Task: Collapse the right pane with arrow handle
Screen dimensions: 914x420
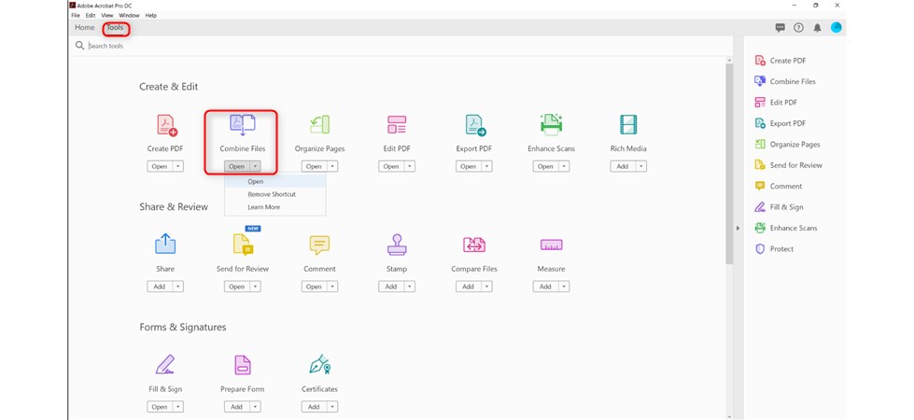Action: pos(738,228)
